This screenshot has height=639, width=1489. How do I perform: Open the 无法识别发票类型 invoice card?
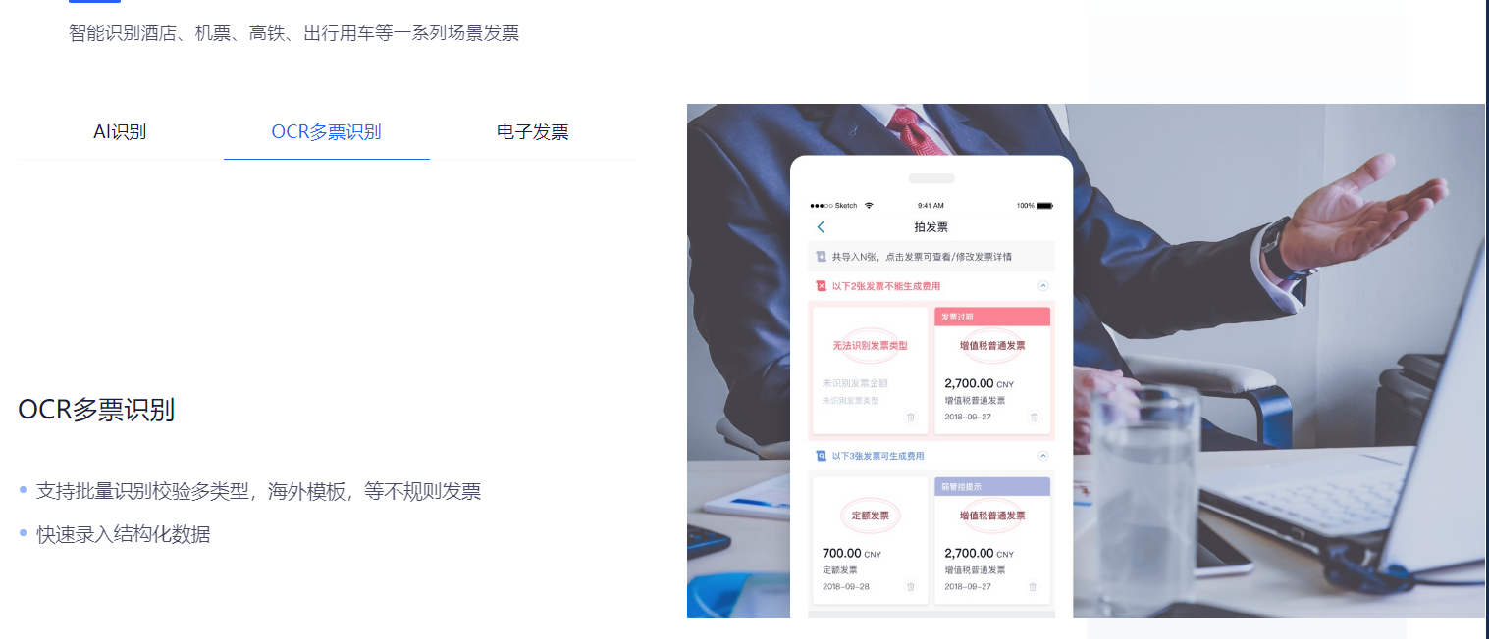coord(870,370)
